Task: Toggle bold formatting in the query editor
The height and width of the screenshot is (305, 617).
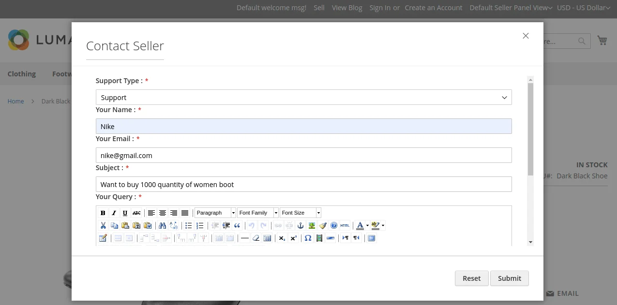Action: (x=103, y=213)
